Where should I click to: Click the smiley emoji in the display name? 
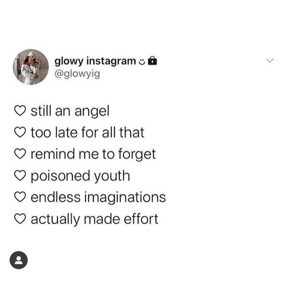142,61
